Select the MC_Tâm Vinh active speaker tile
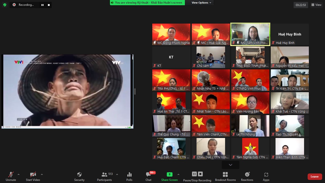The width and height of the screenshot is (325, 183). click(250, 34)
